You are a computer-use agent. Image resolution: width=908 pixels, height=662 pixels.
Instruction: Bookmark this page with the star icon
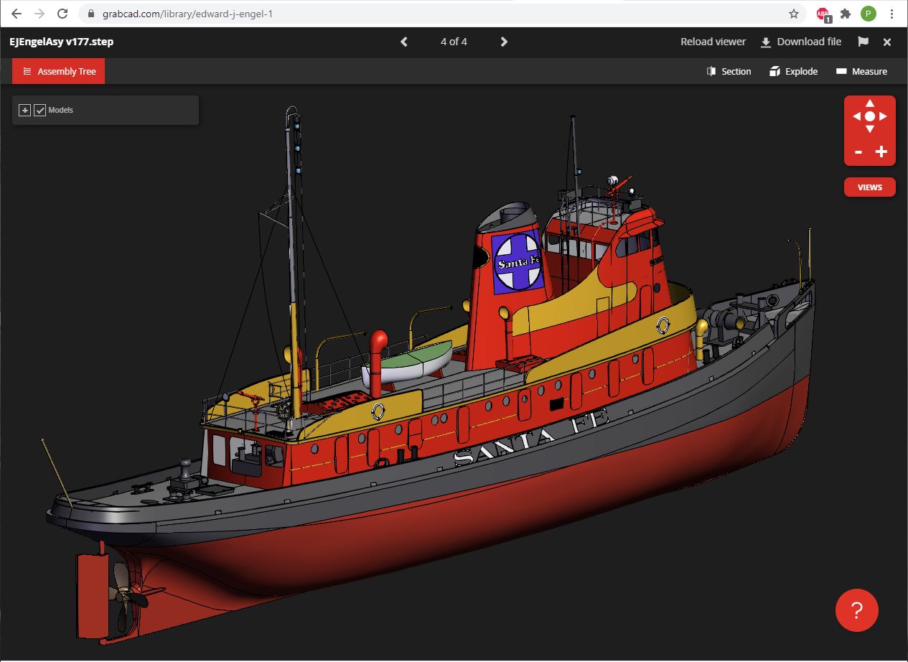793,14
